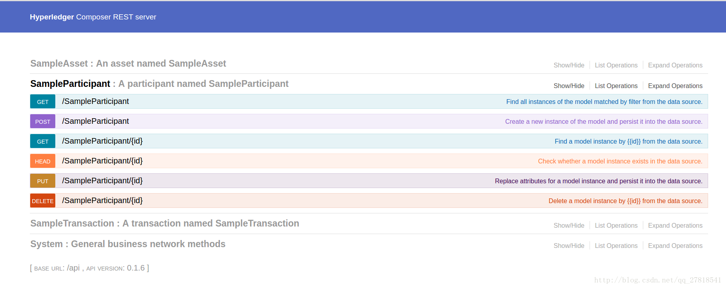The height and width of the screenshot is (288, 726).
Task: Open the PUT /SampleParticipant/{id} path
Action: pyautogui.click(x=102, y=181)
